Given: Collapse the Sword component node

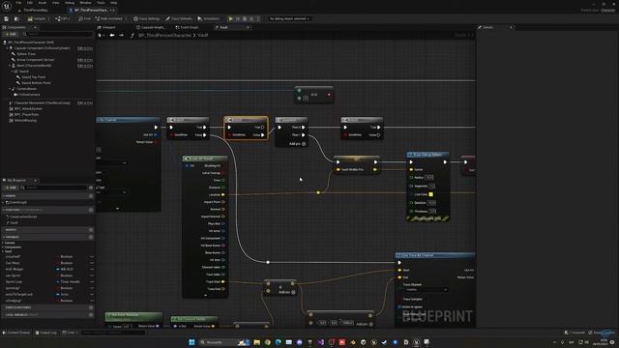Looking at the screenshot, I should [13, 72].
